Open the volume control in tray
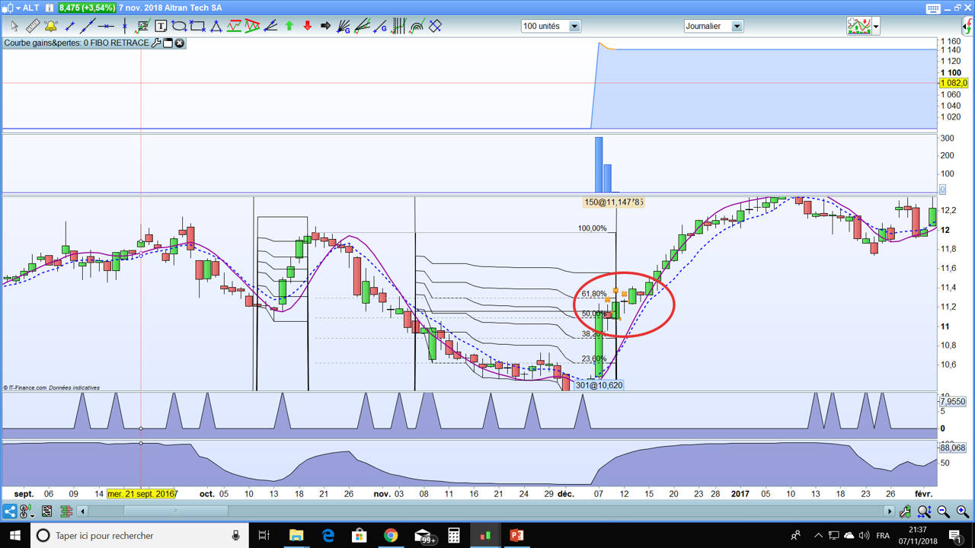This screenshot has width=975, height=548. point(864,536)
